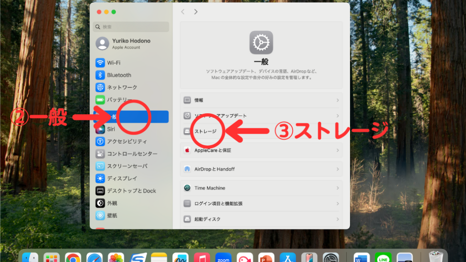Viewport: 466px width, 262px height.
Task: Open ネットワーク (Network) settings
Action: [x=122, y=87]
